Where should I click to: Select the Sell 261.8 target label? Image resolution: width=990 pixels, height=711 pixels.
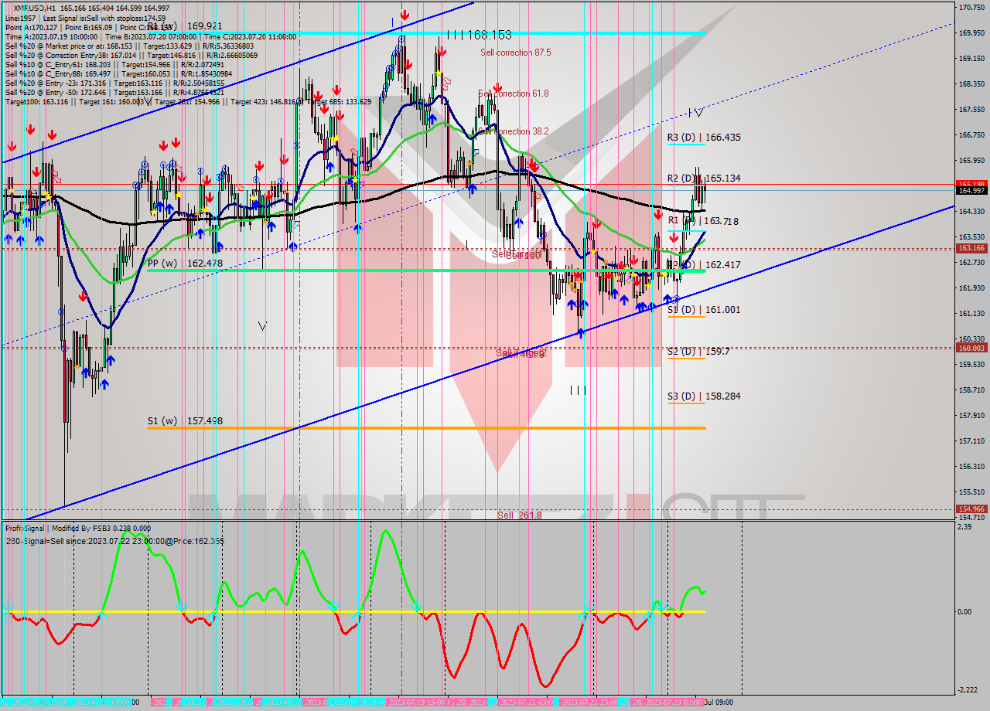(x=519, y=515)
